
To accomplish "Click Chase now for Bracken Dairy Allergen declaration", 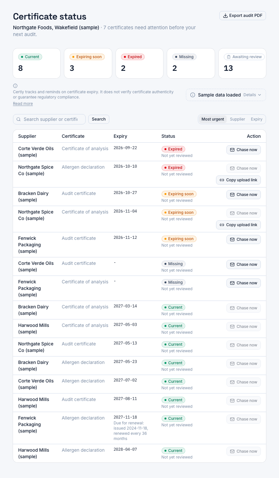I will [x=244, y=364].
